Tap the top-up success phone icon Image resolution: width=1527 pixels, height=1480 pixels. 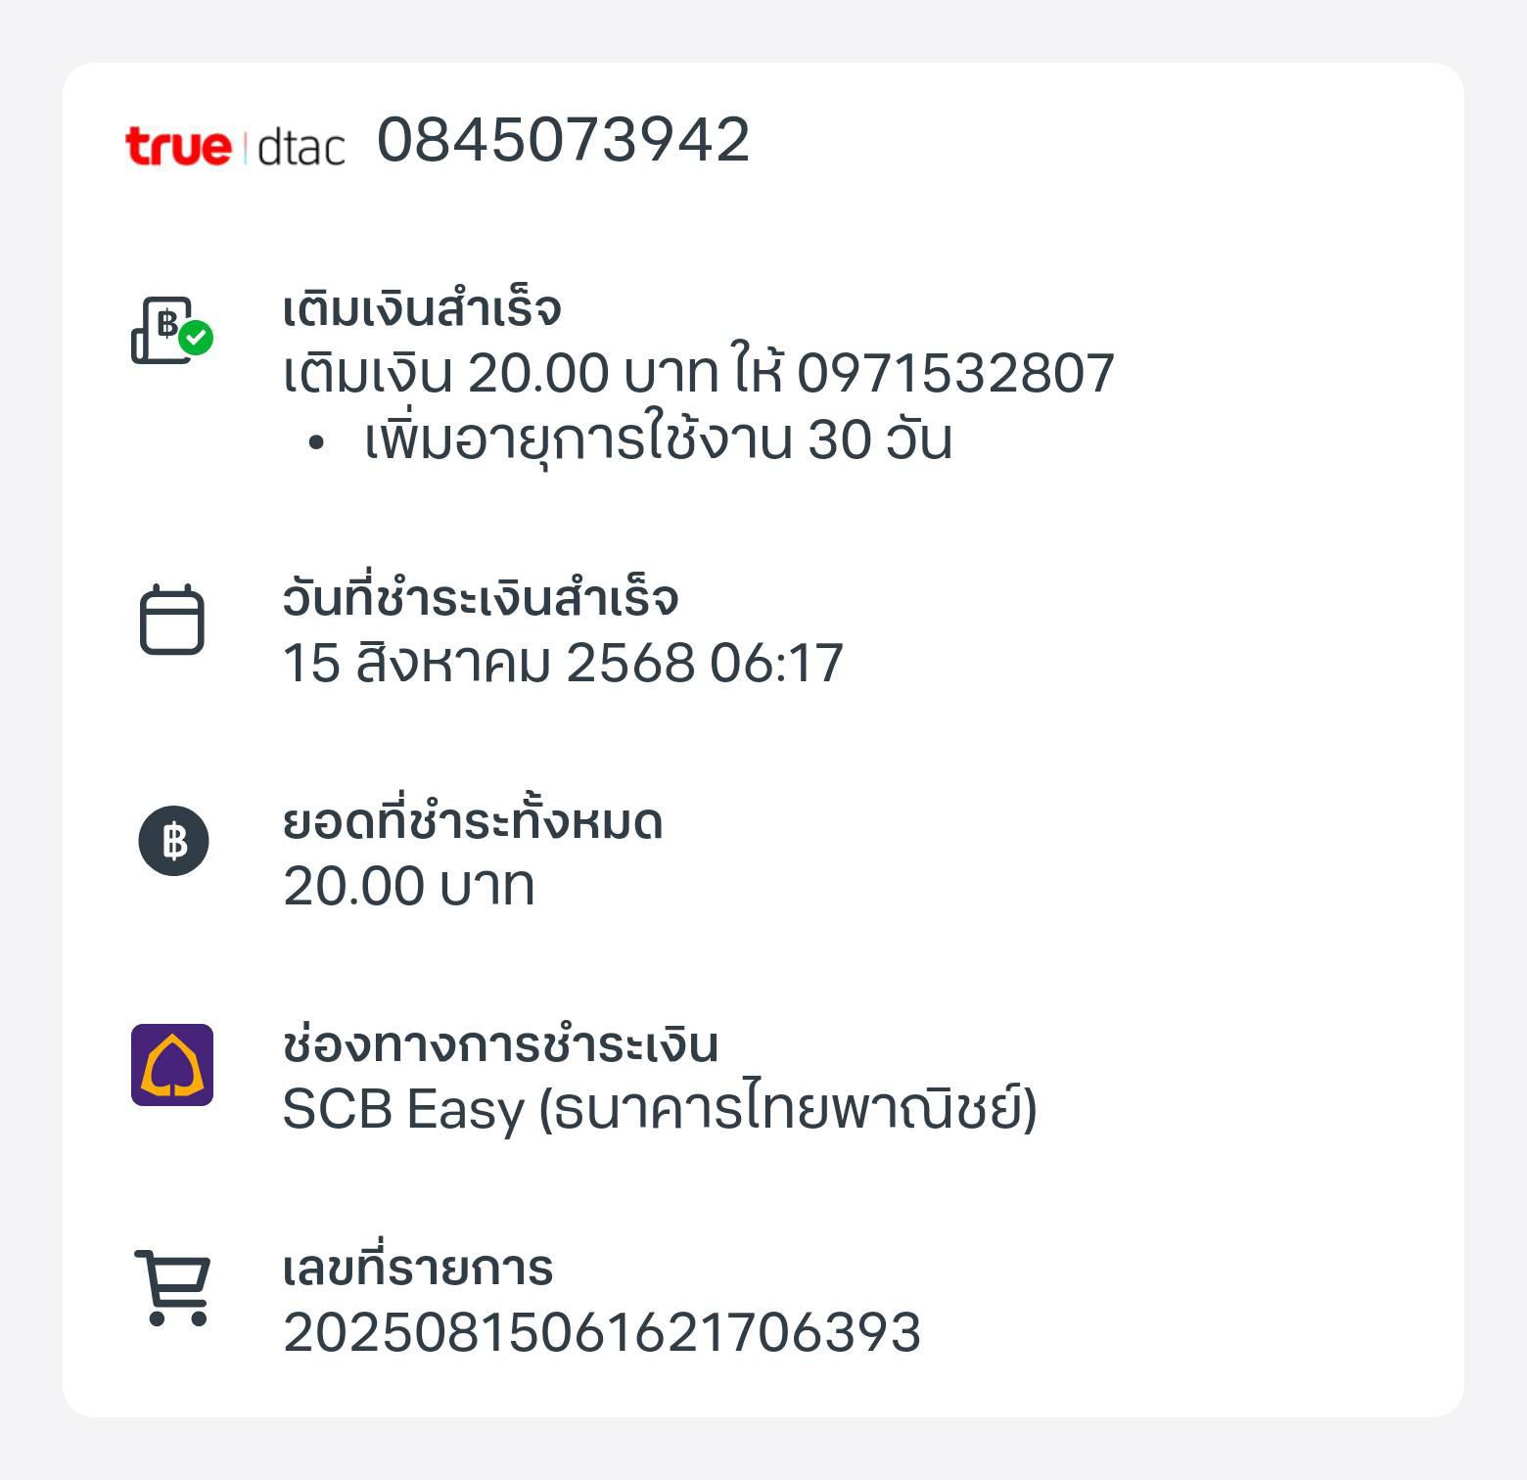tap(172, 331)
